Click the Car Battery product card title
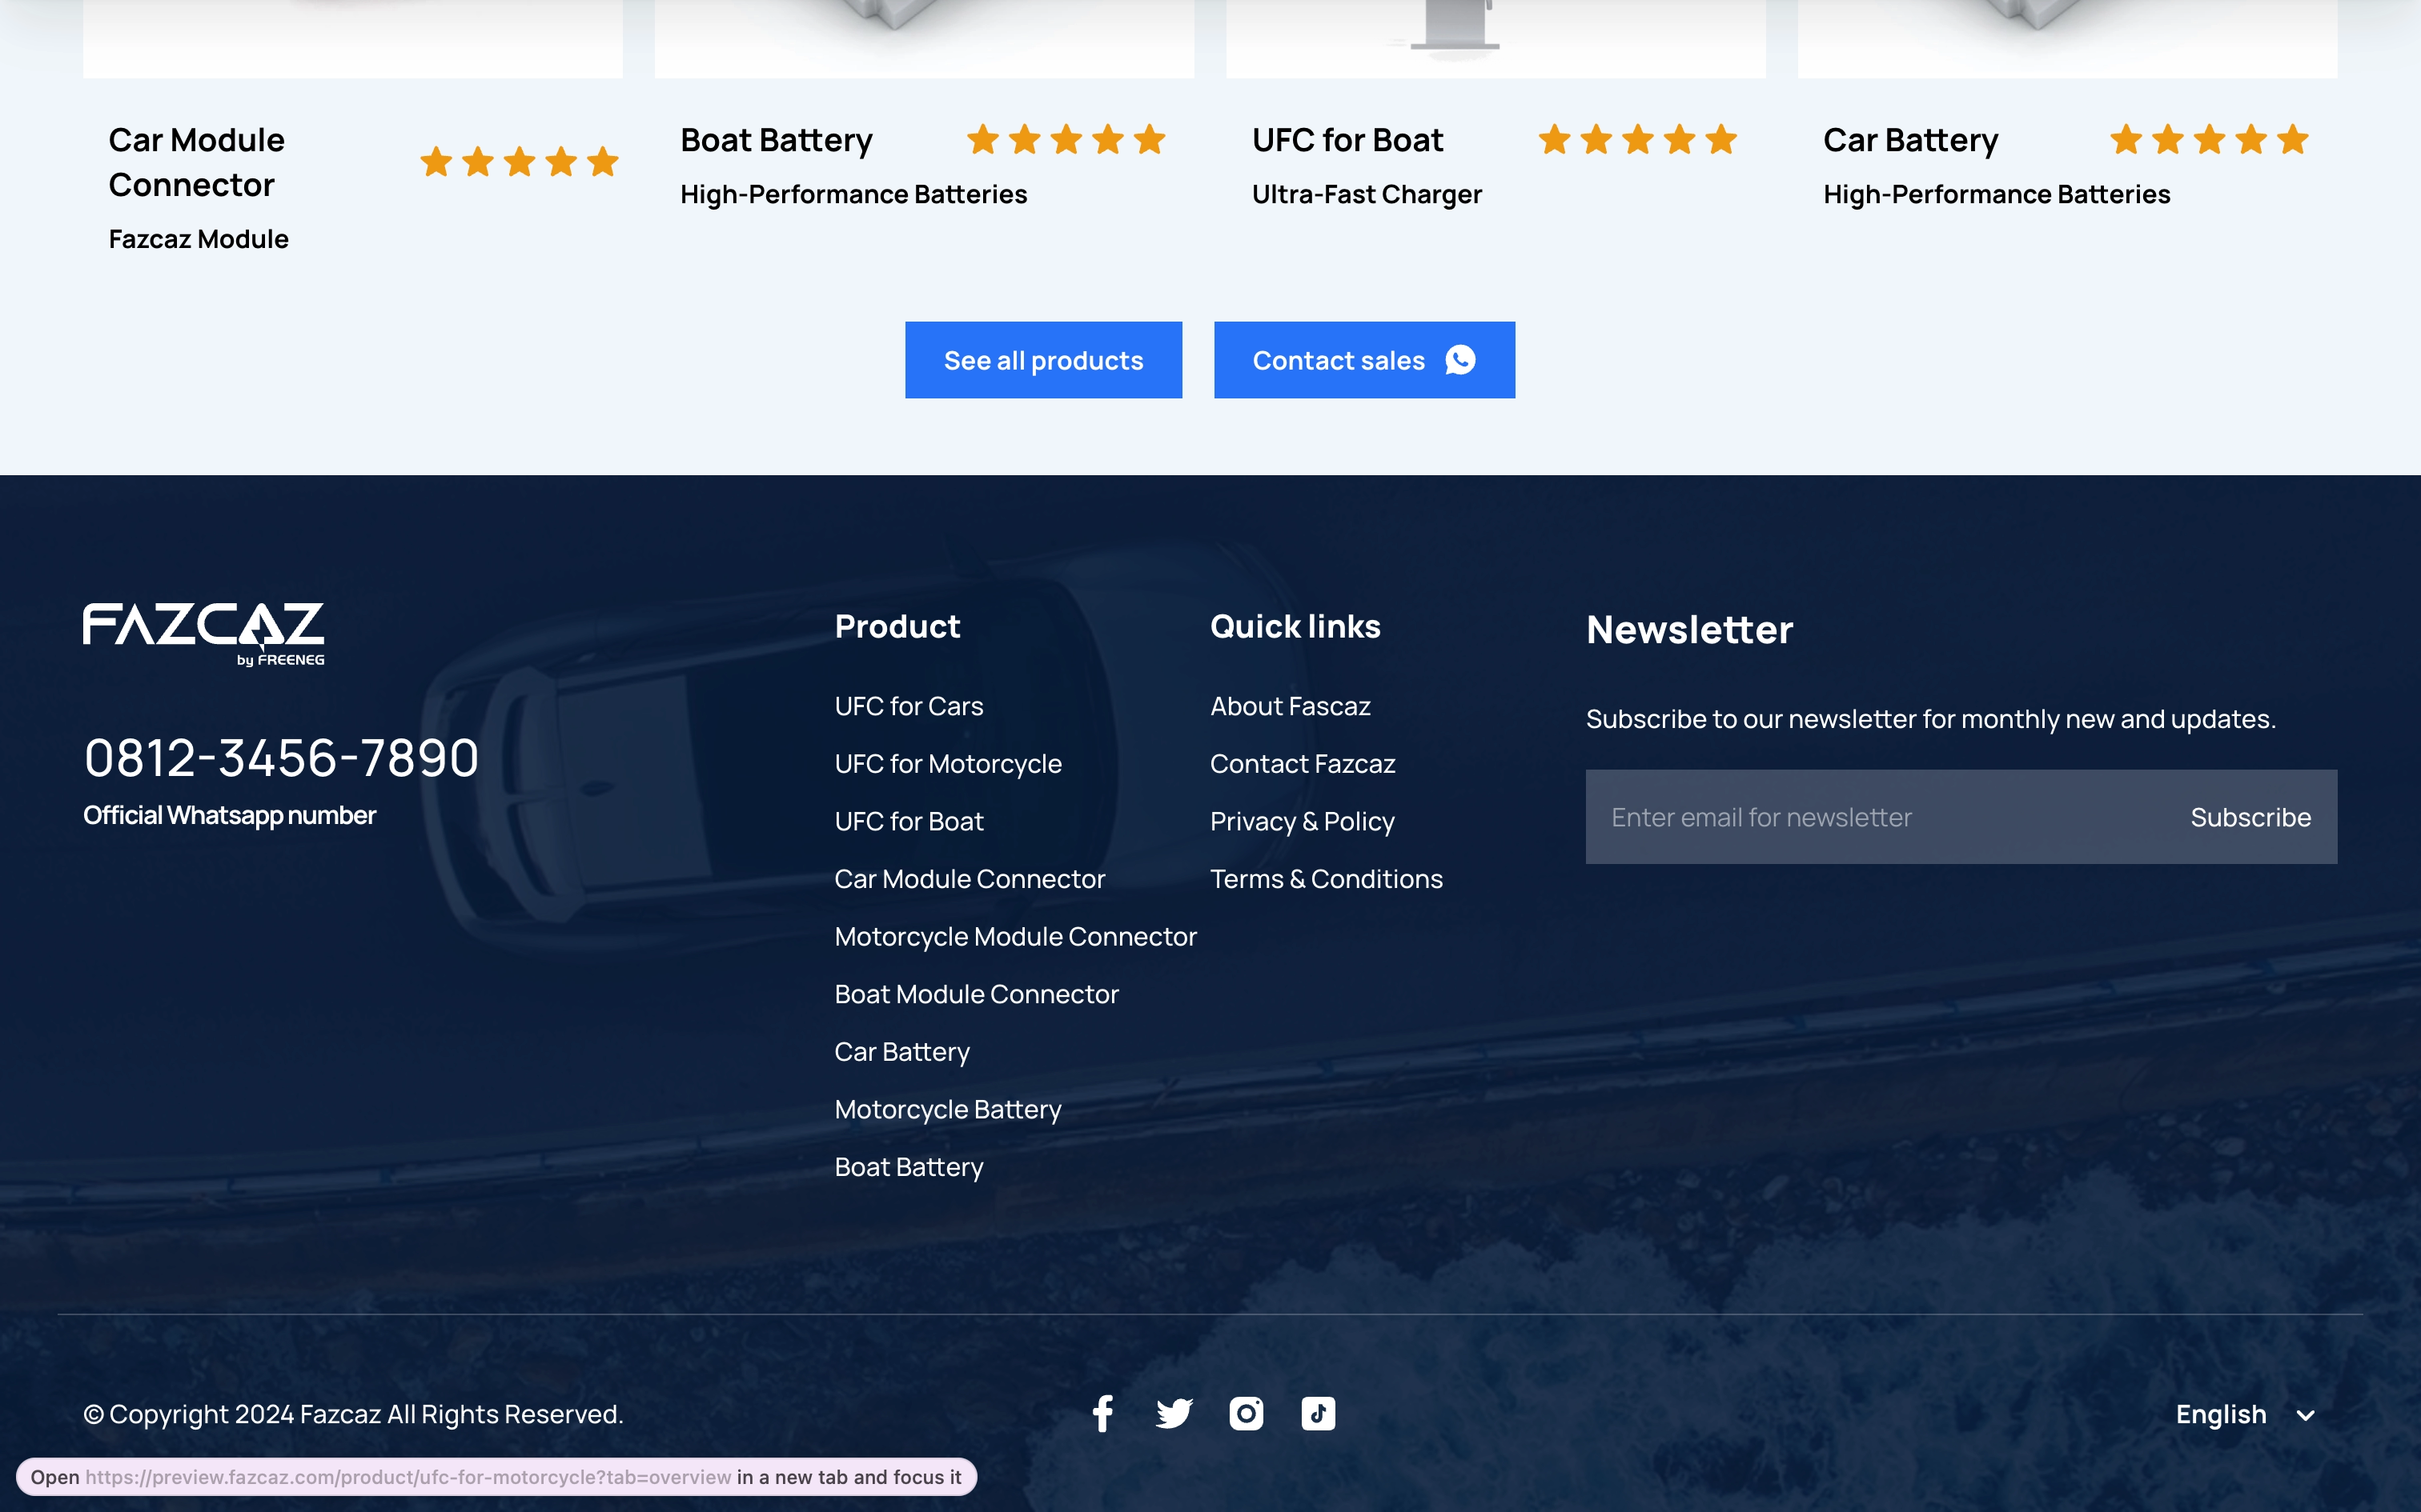 tap(1911, 140)
